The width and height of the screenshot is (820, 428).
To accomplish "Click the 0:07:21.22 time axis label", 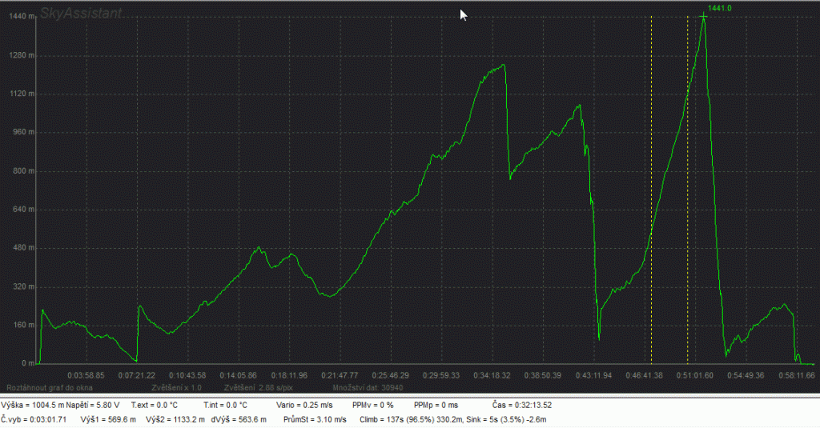I will [x=138, y=374].
